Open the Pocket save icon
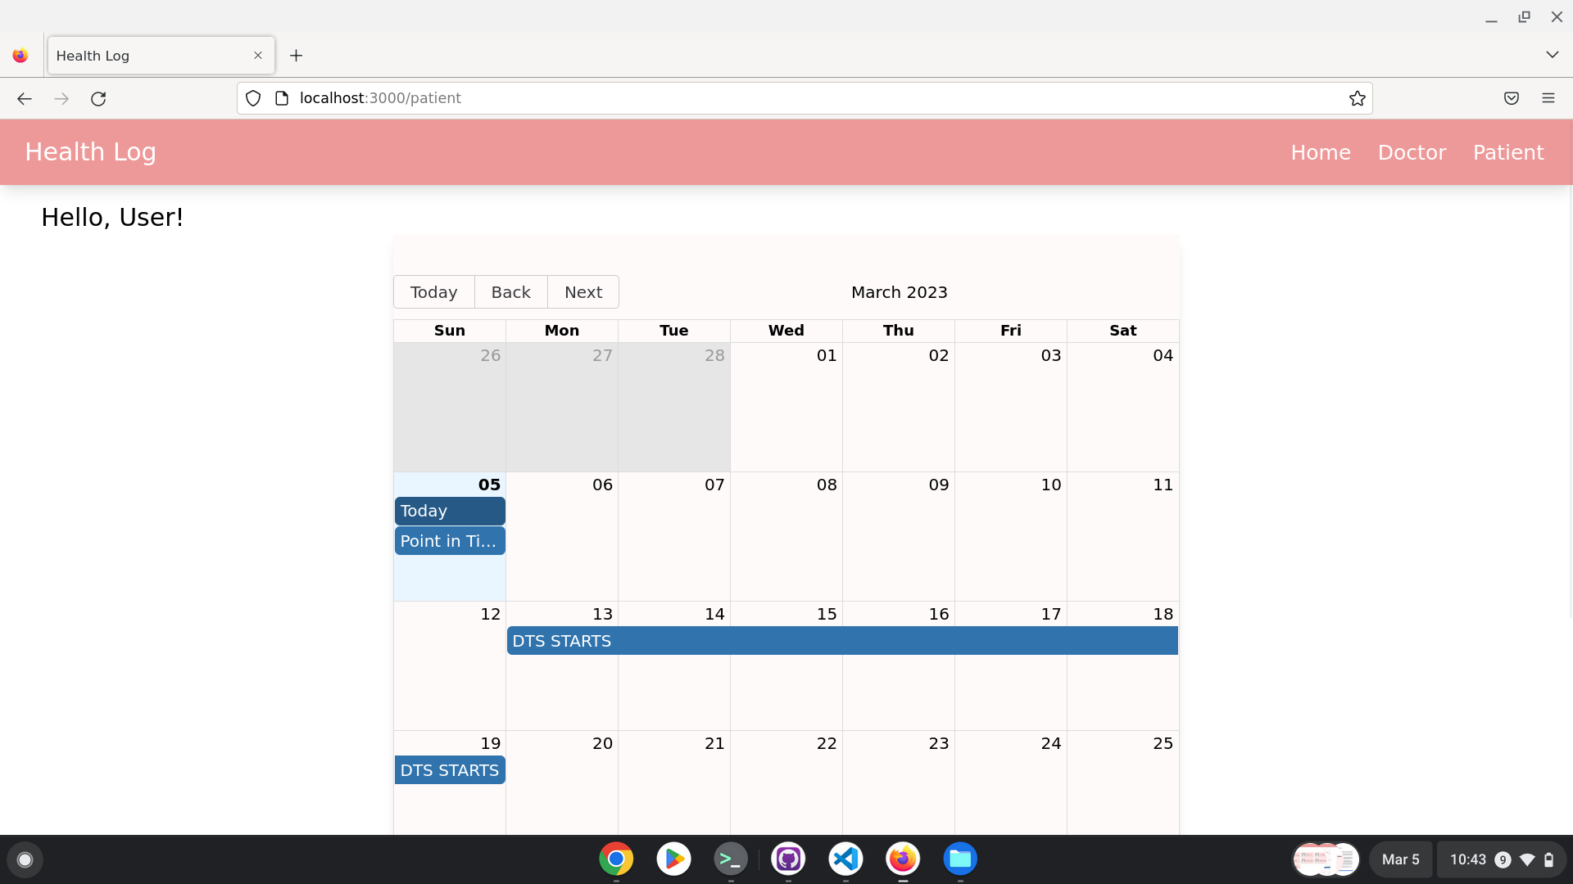This screenshot has width=1573, height=884. click(1511, 98)
